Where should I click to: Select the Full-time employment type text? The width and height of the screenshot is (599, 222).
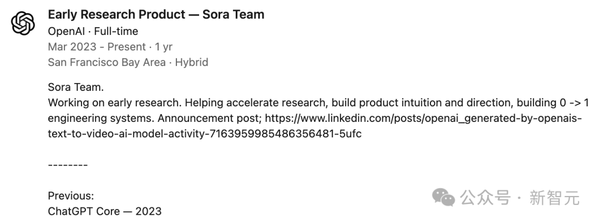pos(116,31)
